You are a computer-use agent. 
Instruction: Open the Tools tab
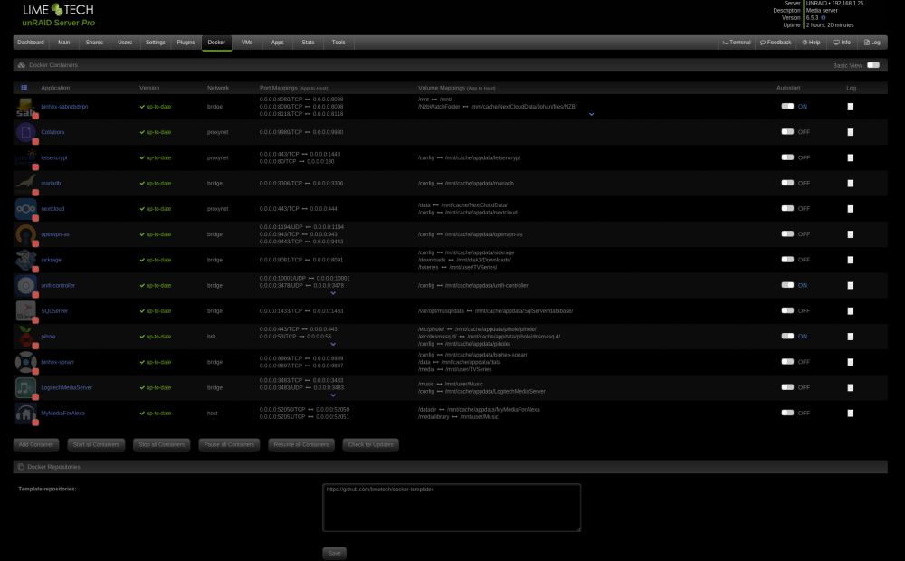click(338, 43)
